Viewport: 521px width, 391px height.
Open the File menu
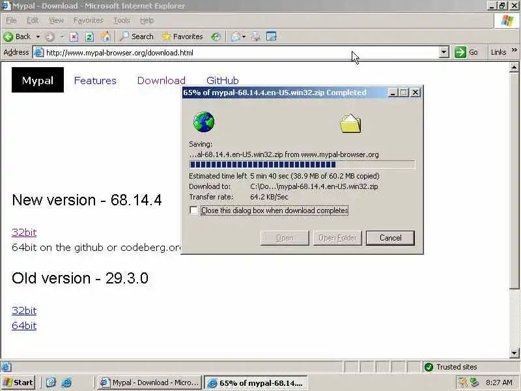pos(11,21)
